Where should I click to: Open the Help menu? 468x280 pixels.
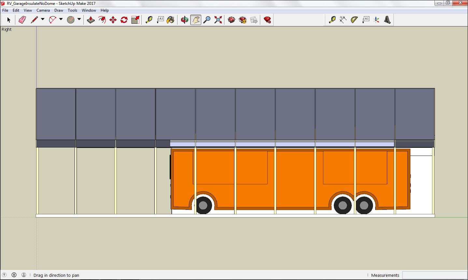click(105, 10)
